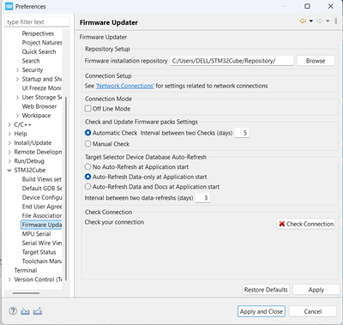Open End User Agreements page
Screen dimensions: 343x325
(x=42, y=207)
